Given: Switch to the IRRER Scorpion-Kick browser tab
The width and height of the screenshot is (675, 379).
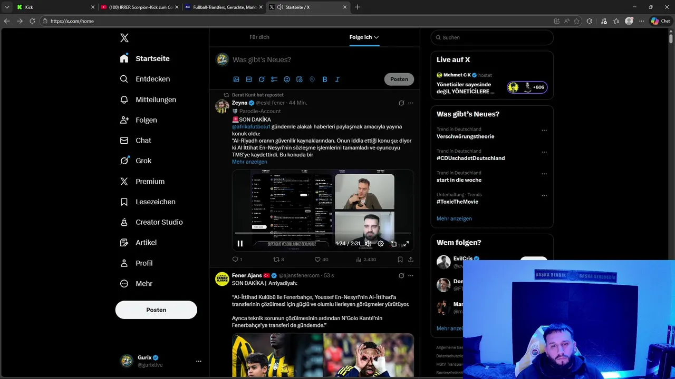Looking at the screenshot, I should coord(139,7).
